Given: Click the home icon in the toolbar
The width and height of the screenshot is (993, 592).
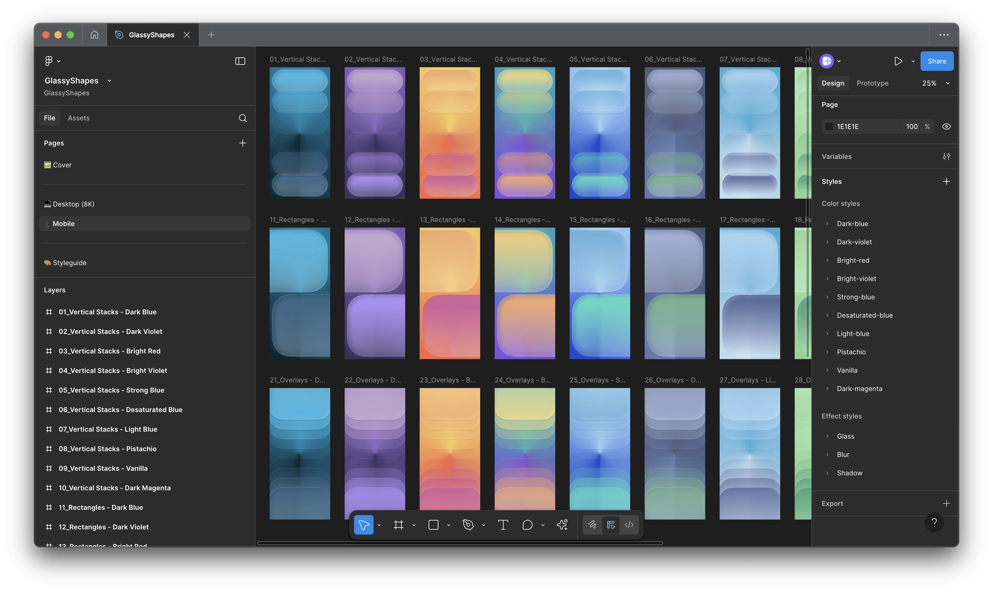Looking at the screenshot, I should tap(94, 35).
